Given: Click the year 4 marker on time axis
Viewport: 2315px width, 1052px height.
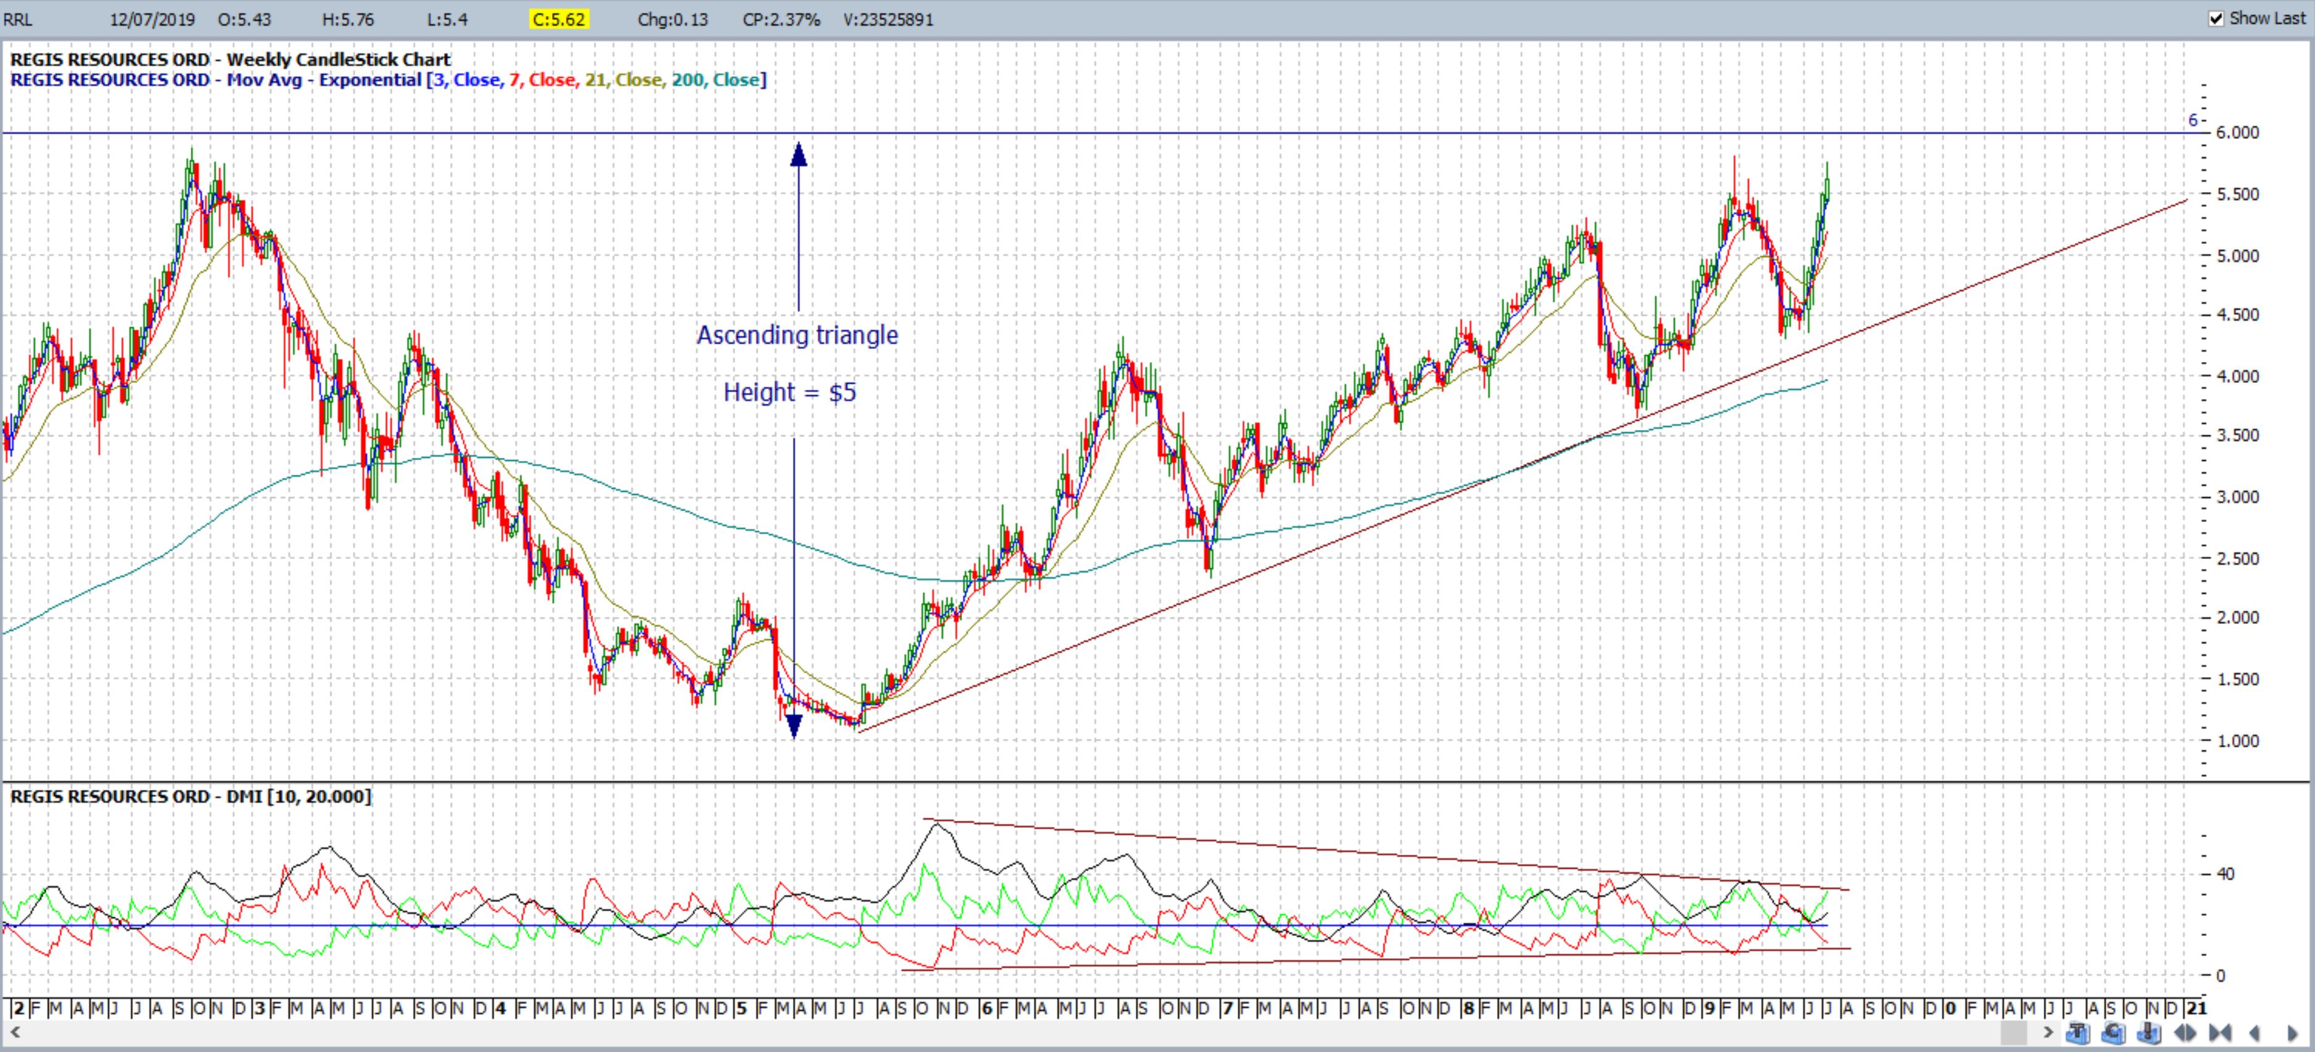Looking at the screenshot, I should (x=500, y=1009).
